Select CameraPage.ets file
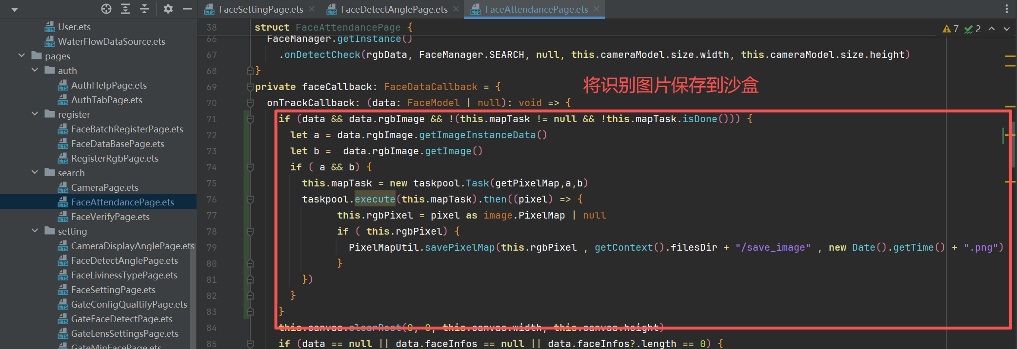Image resolution: width=1017 pixels, height=349 pixels. [105, 187]
